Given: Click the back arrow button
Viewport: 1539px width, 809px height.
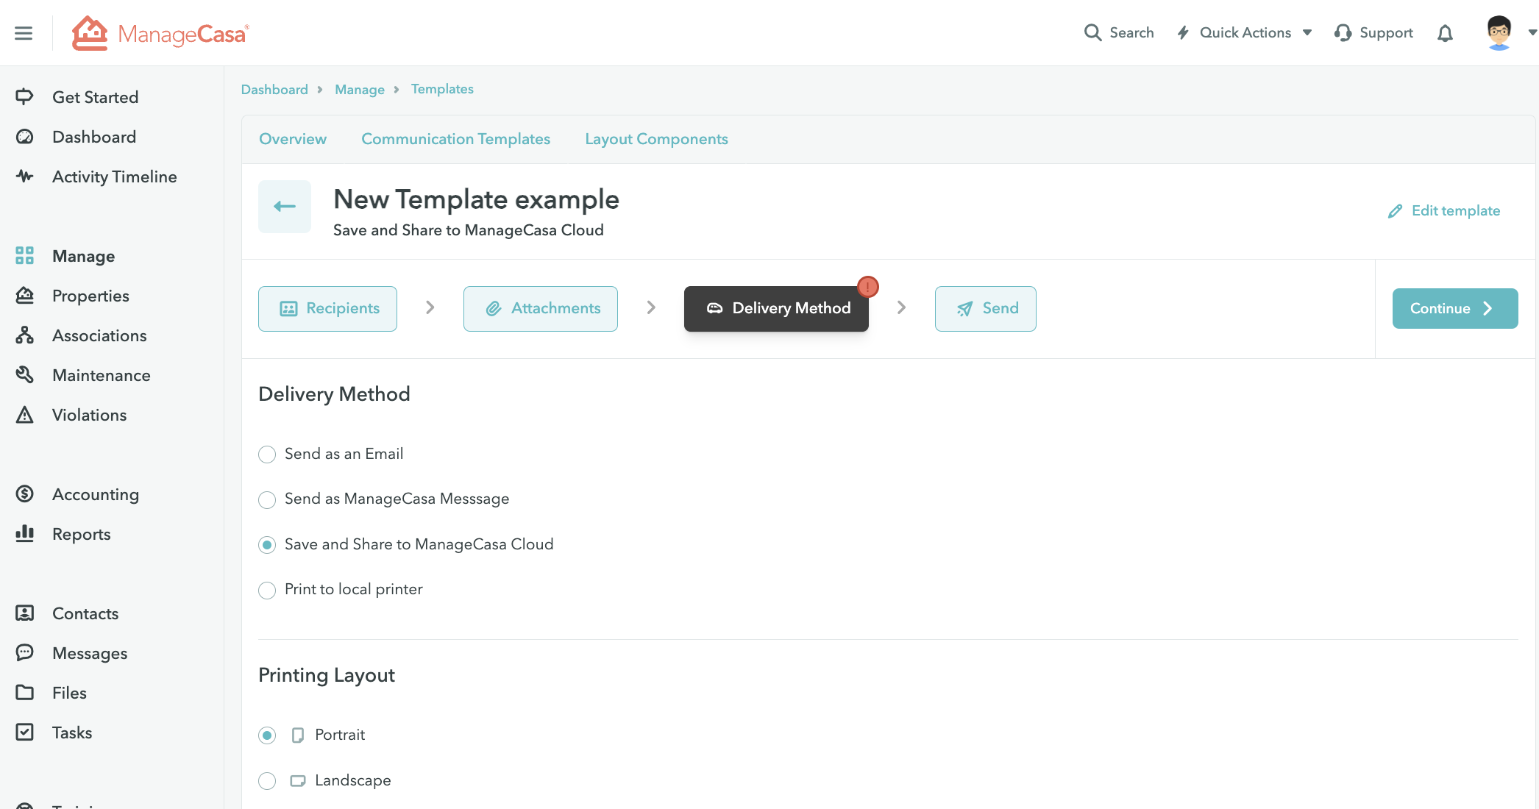Looking at the screenshot, I should coord(285,207).
